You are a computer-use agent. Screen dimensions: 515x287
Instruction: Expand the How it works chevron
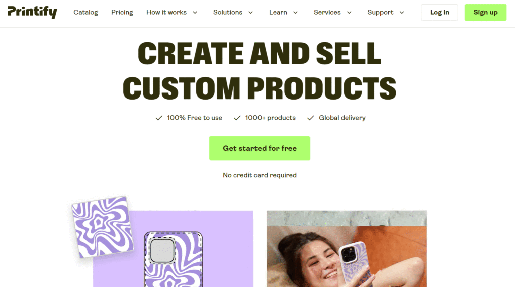(195, 13)
